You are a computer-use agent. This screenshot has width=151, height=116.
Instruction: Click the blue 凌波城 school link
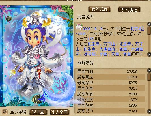(x=89, y=54)
